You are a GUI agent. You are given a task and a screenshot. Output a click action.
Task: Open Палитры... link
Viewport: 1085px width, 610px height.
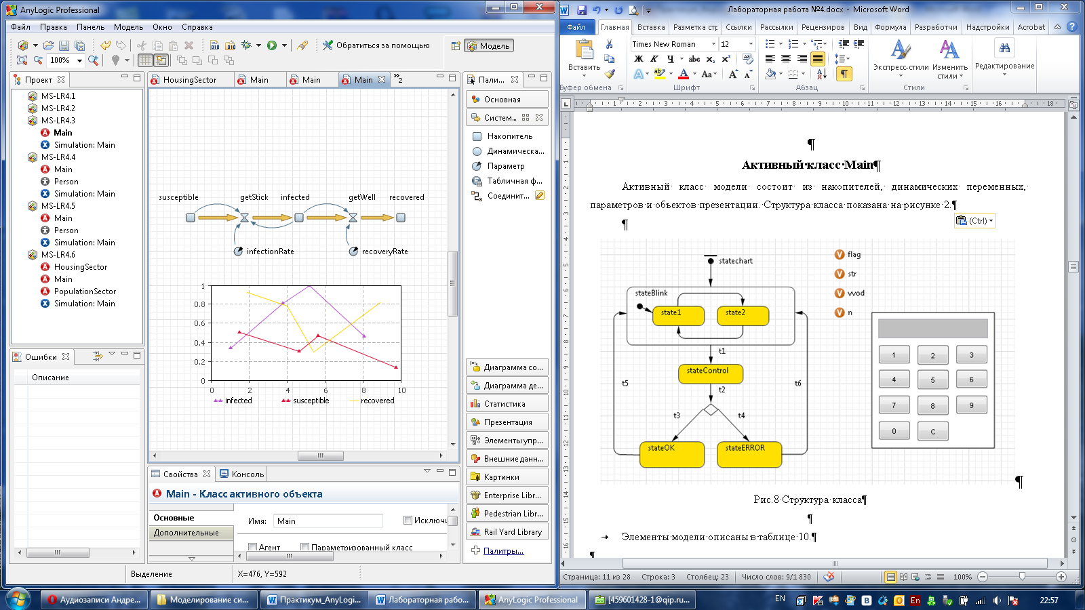click(503, 550)
